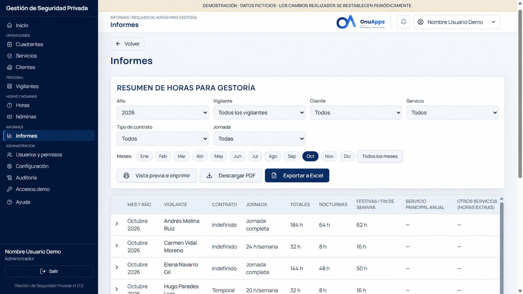
Task: Click the Vigilantes badge icon
Action: click(x=10, y=86)
